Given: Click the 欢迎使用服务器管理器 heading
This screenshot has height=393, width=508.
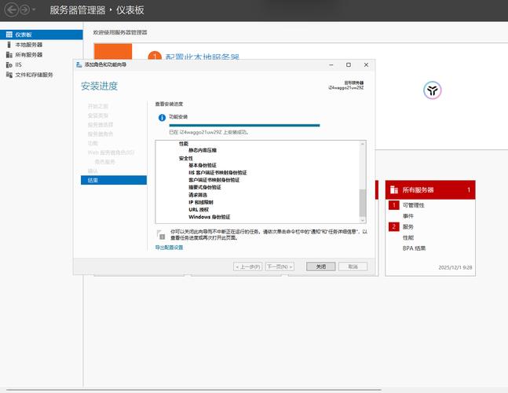Looking at the screenshot, I should 120,32.
